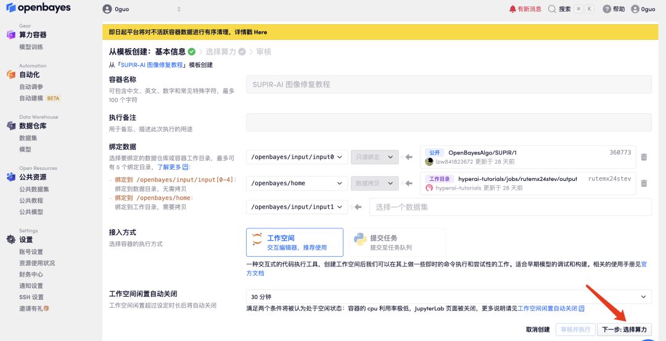The height and width of the screenshot is (341, 666).
Task: Click 下一步: 选择算力 button
Action: [624, 329]
